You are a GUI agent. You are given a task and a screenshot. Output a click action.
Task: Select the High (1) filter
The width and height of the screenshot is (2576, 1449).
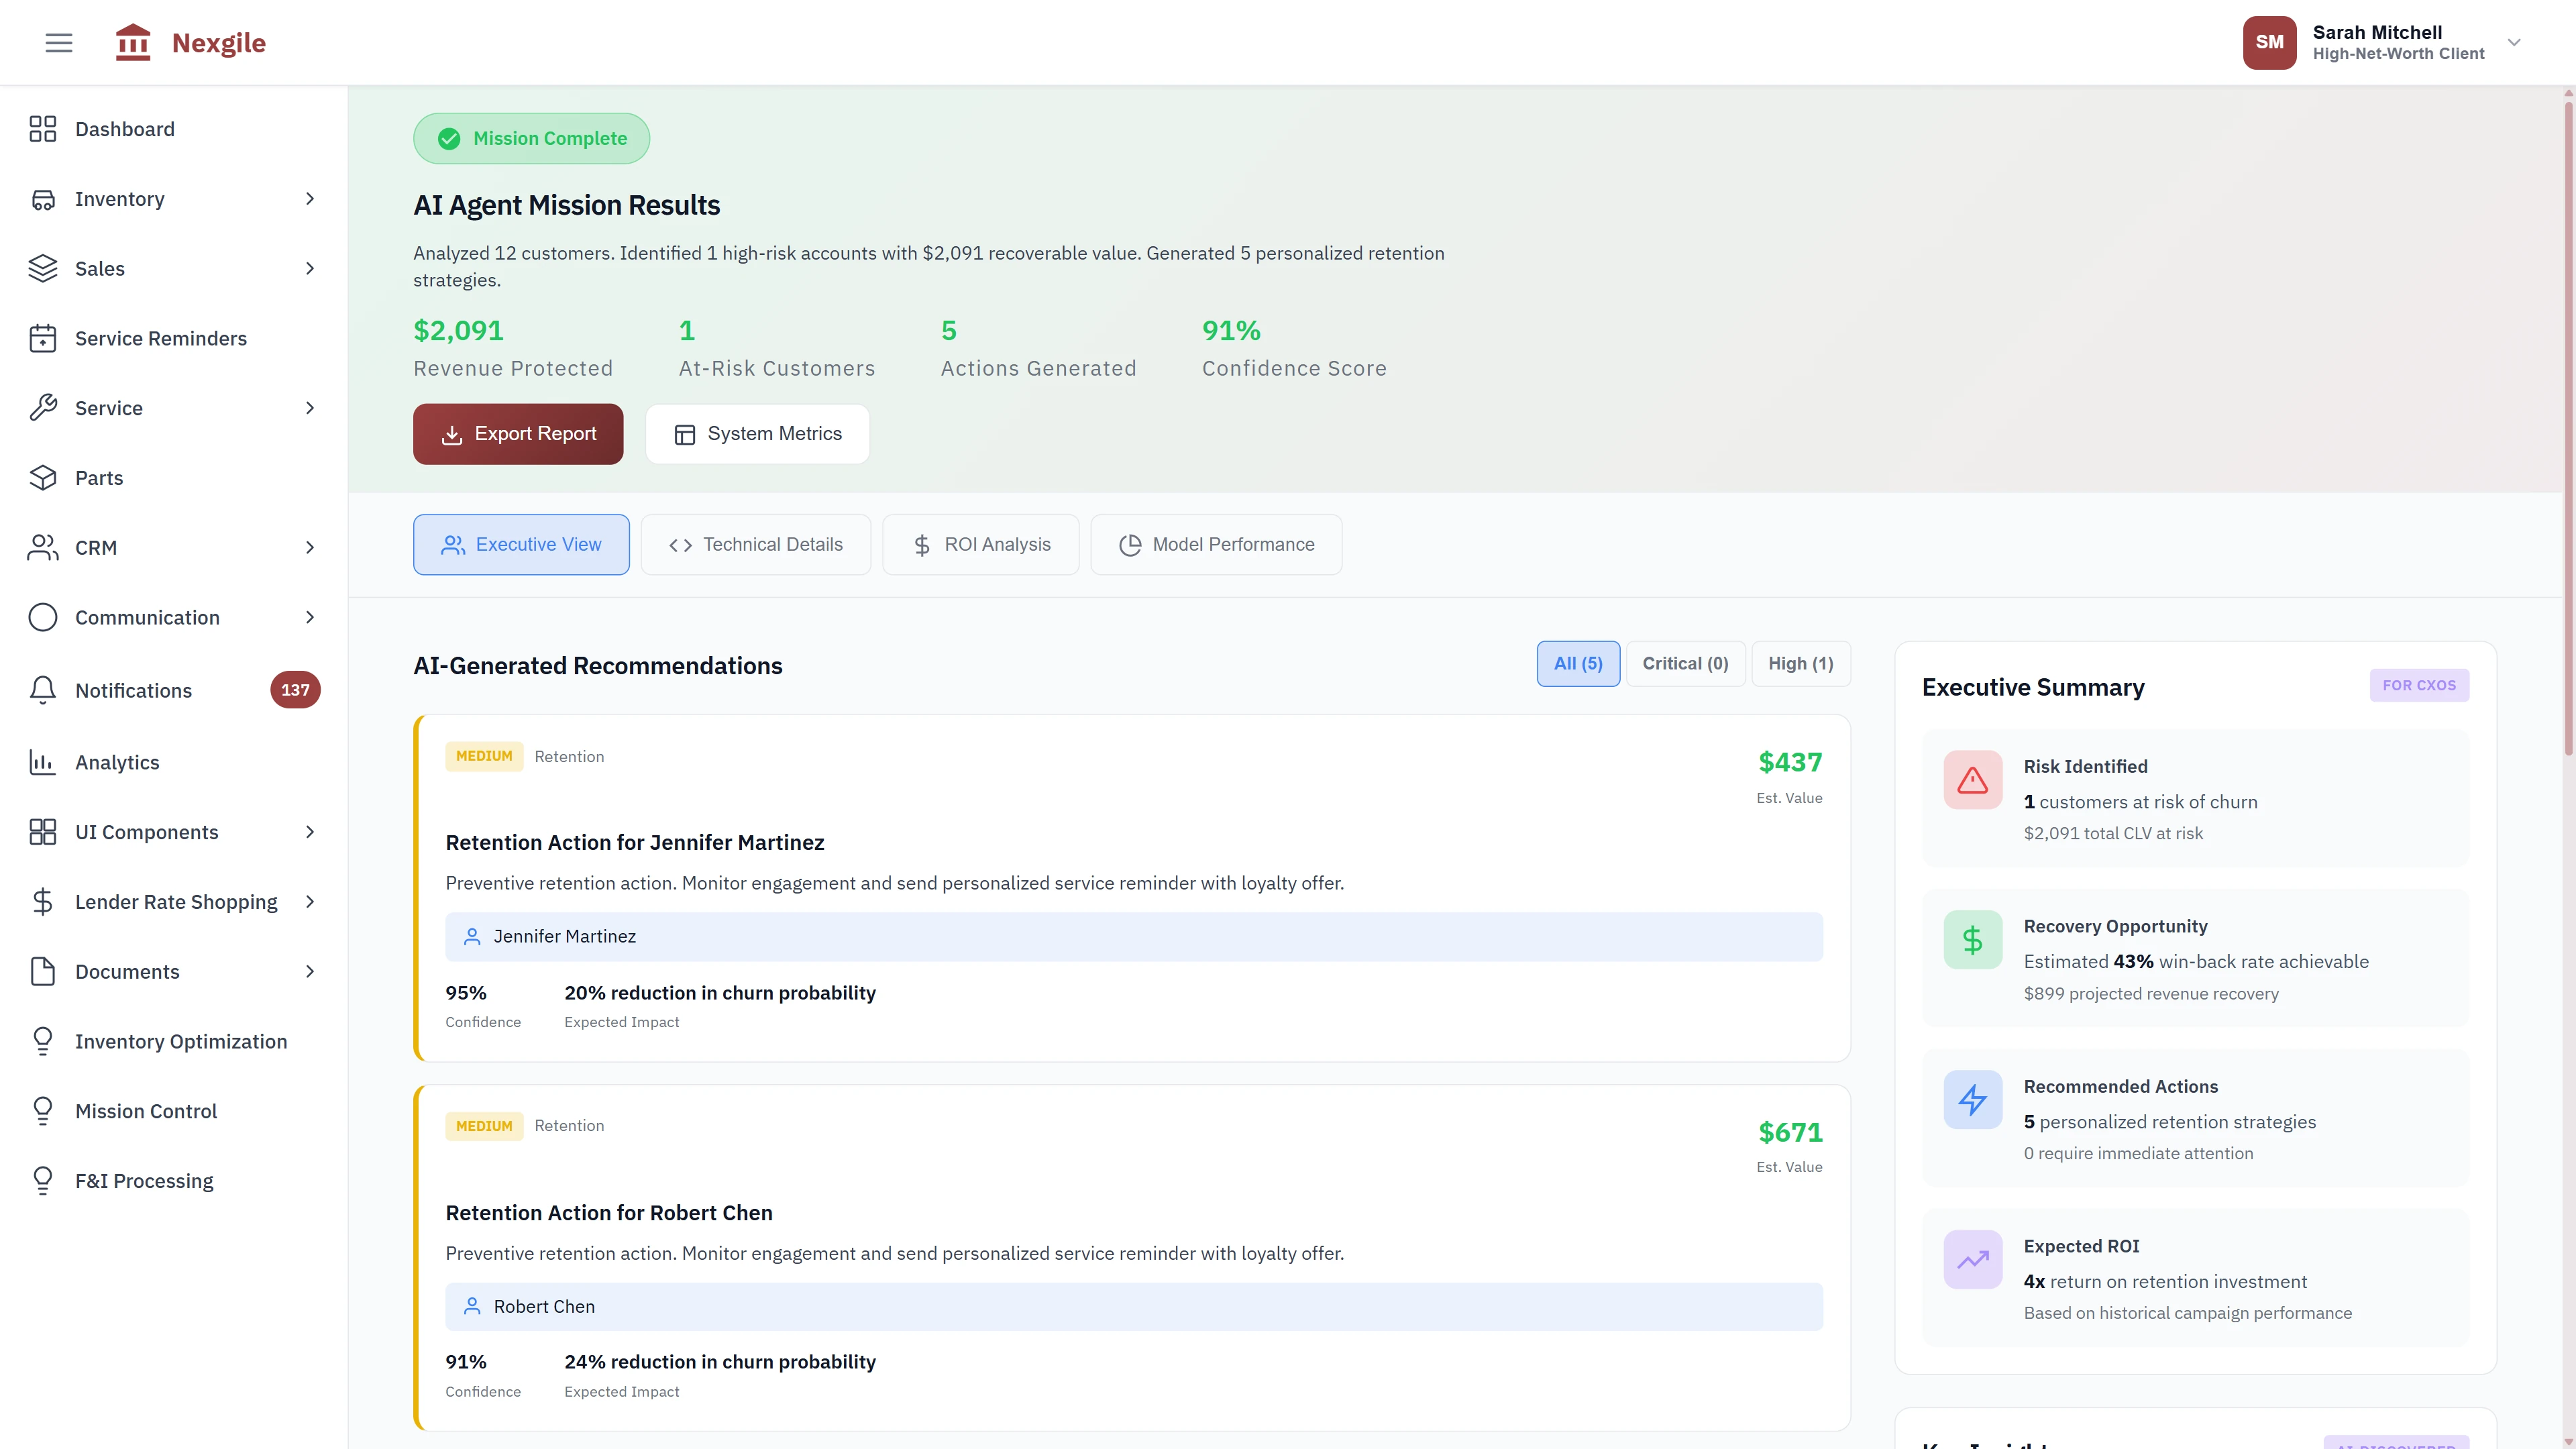[1800, 663]
